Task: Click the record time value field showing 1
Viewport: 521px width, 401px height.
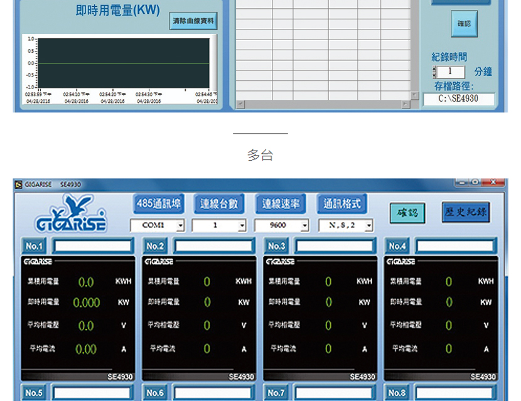Action: (451, 72)
